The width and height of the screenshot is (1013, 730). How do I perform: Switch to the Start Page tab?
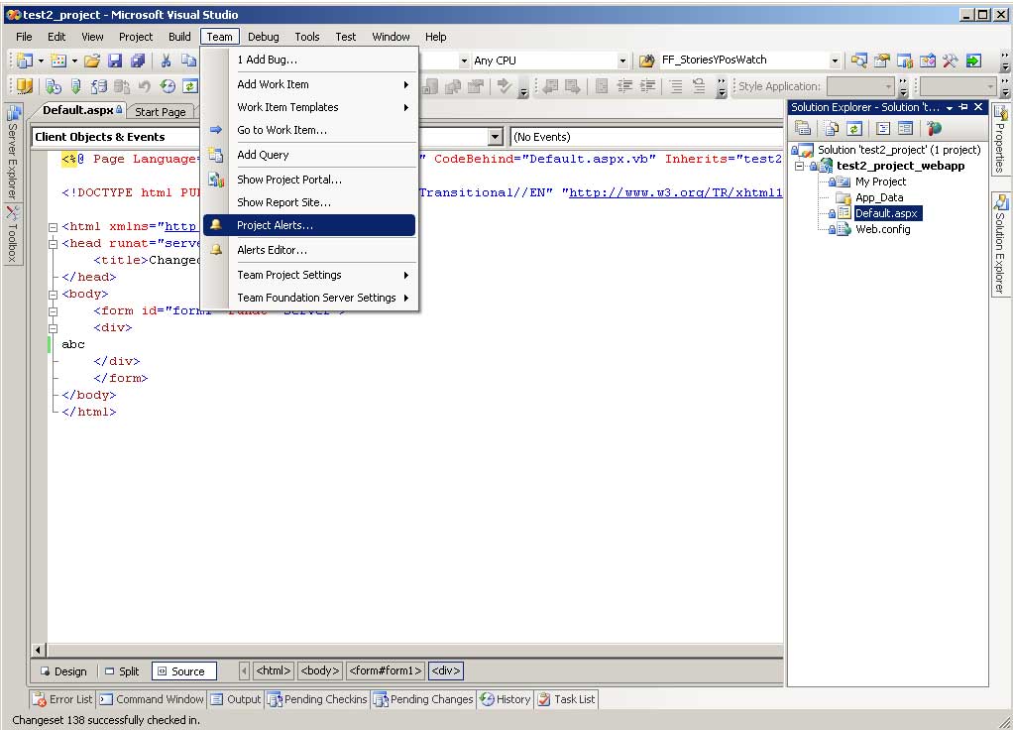point(161,111)
